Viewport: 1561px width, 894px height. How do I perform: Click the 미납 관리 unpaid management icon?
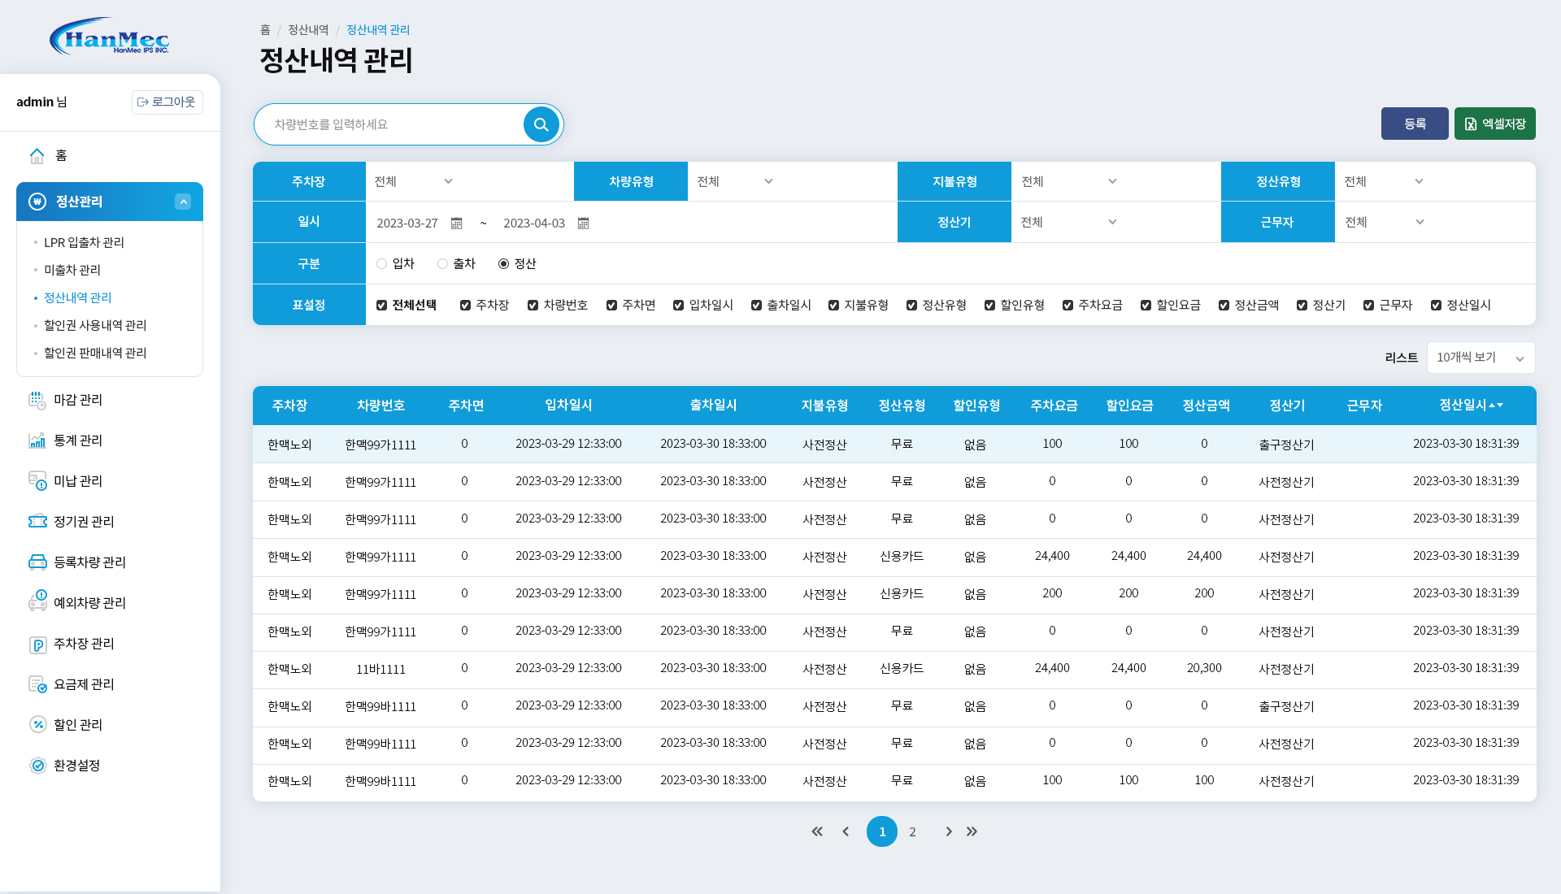(38, 481)
